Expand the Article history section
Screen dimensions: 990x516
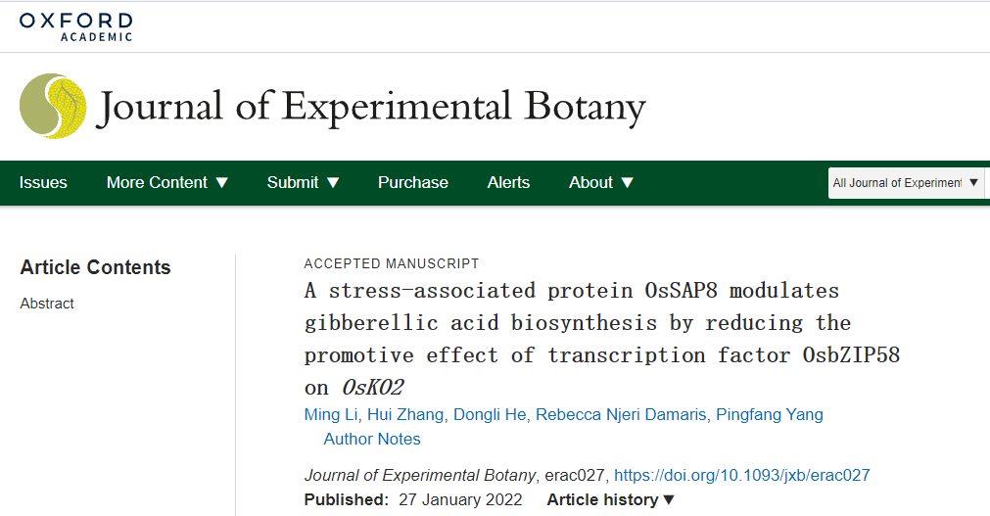pos(611,499)
